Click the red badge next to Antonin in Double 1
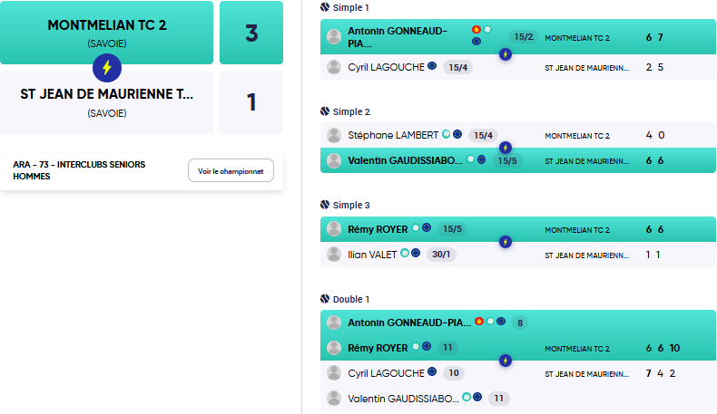Viewport: 717px width, 414px height. click(x=479, y=322)
